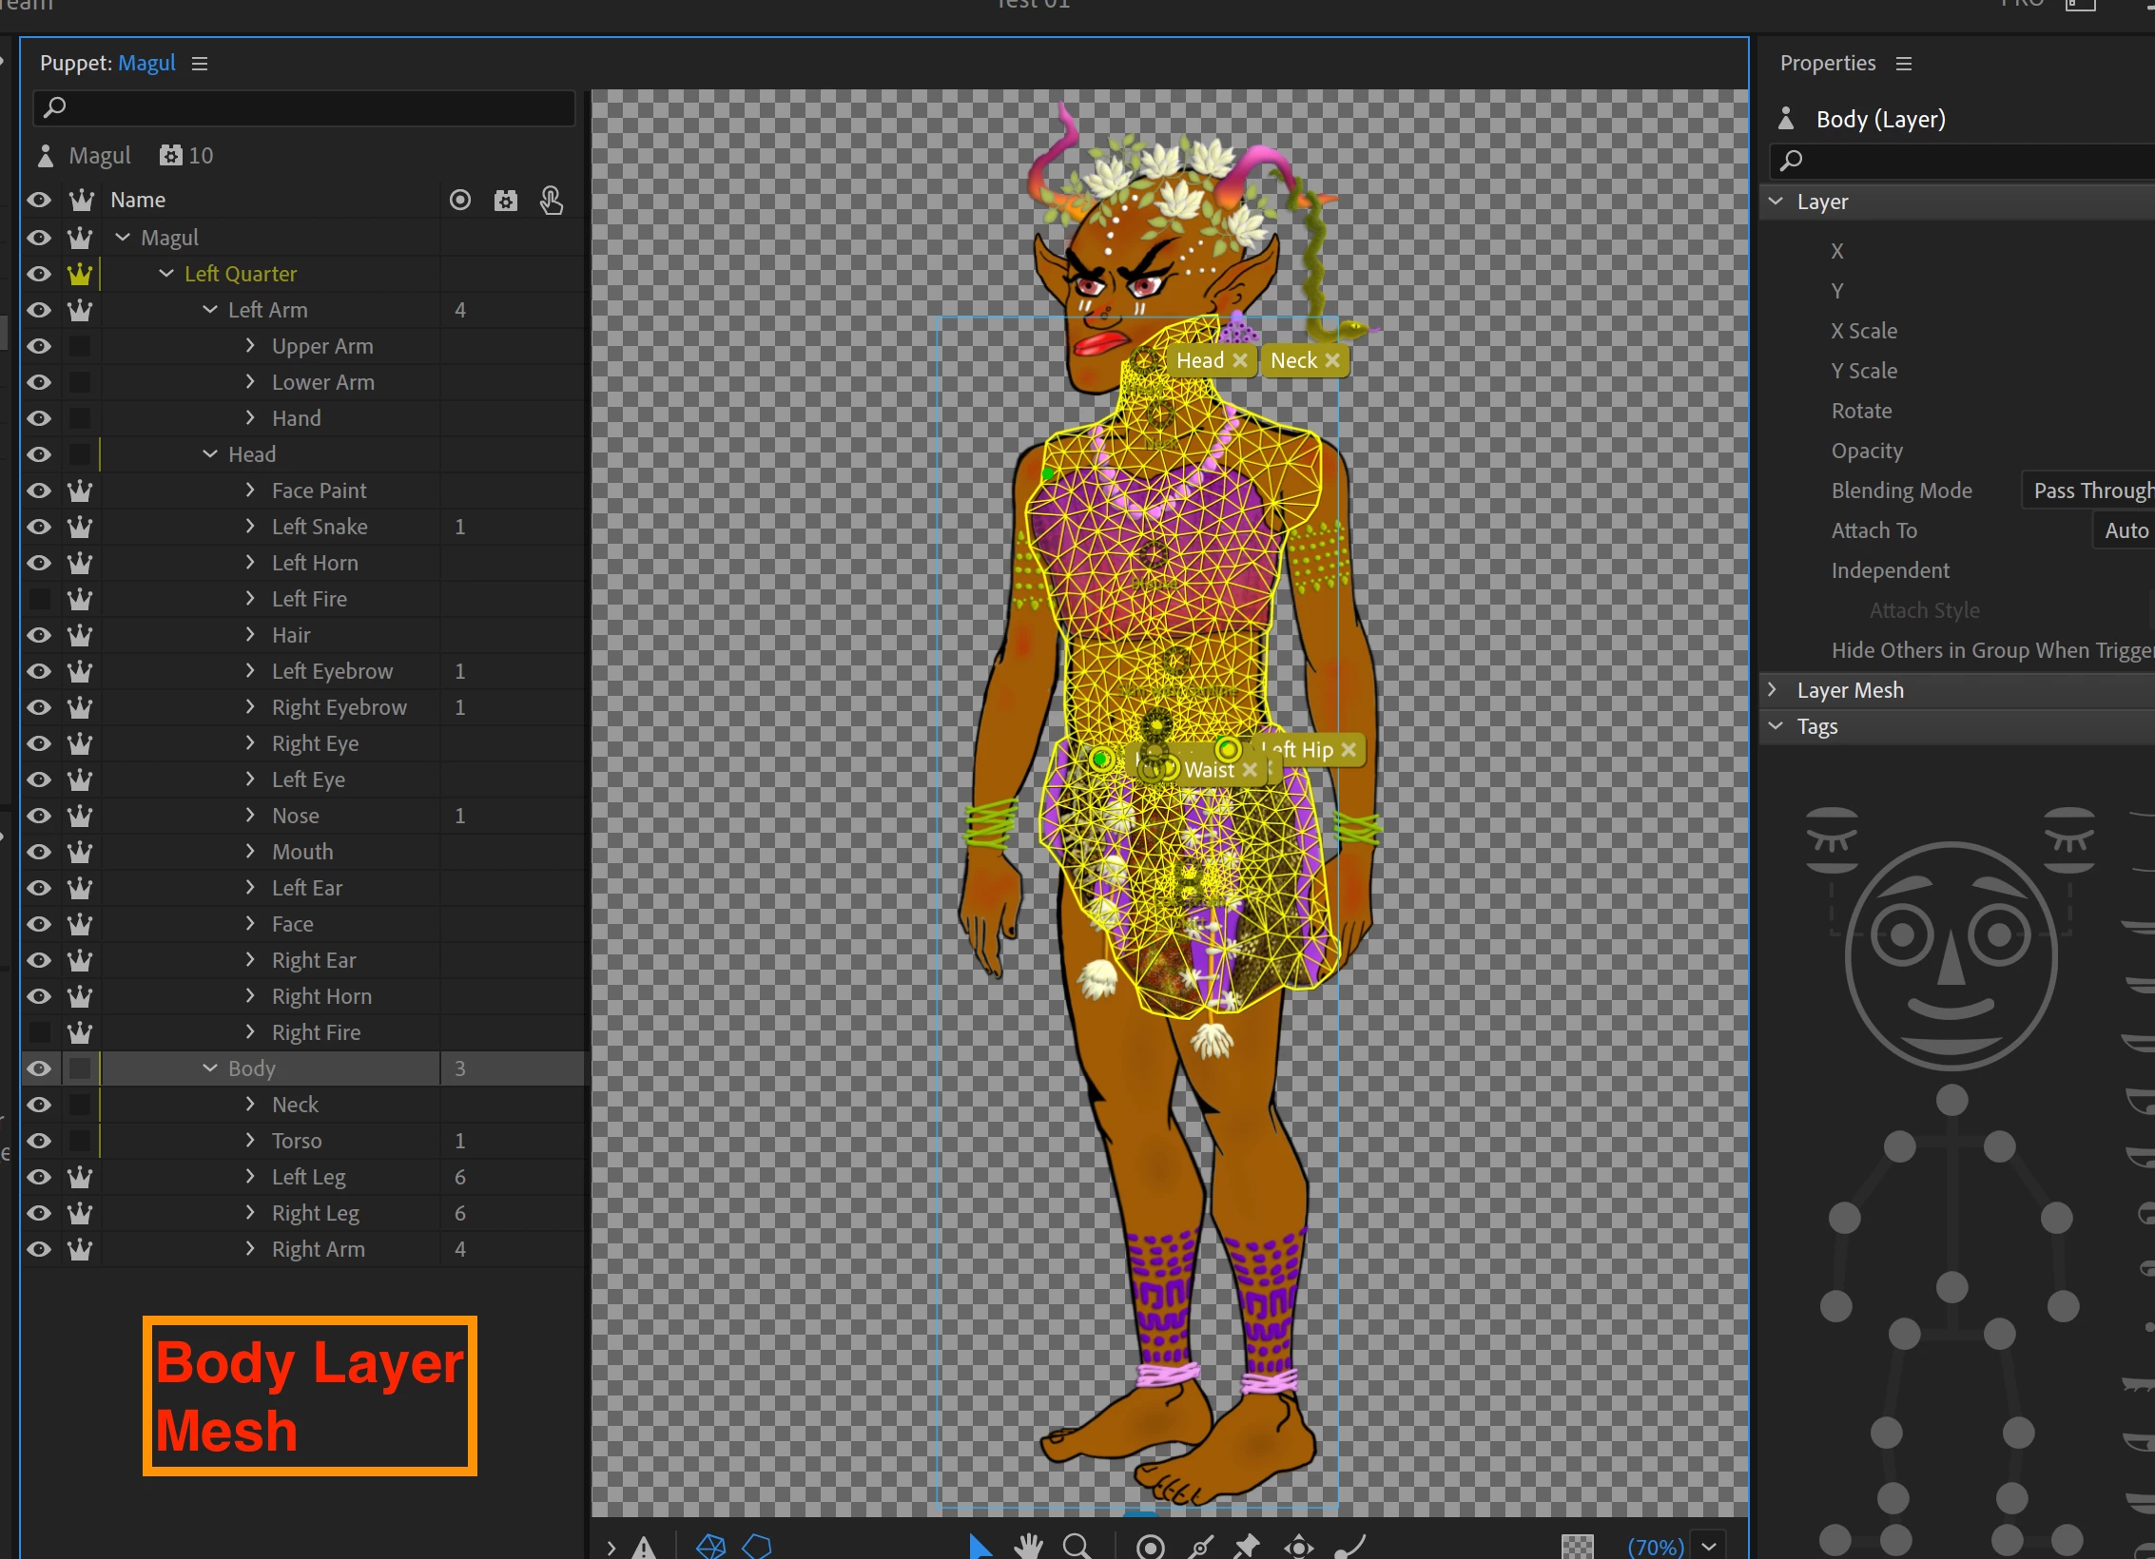
Task: Select the Zoom magnifier tool
Action: 1077,1546
